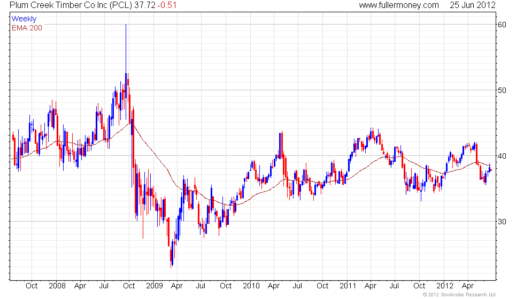Open the www.fullermoney.com website text

click(399, 5)
